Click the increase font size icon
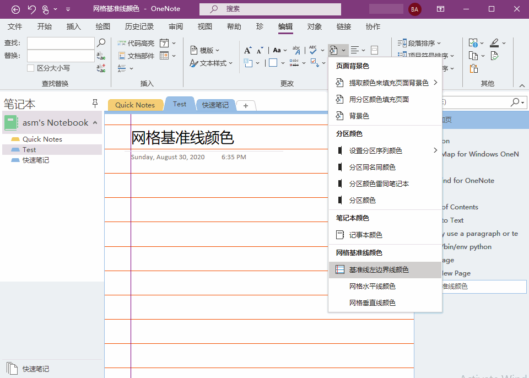This screenshot has height=378, width=529. click(247, 50)
